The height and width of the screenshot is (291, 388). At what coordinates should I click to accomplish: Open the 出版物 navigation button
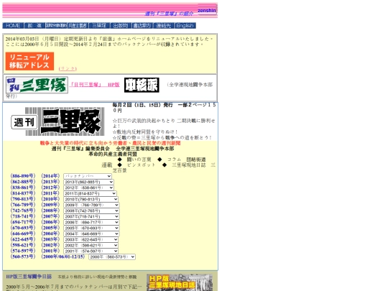[x=121, y=26]
